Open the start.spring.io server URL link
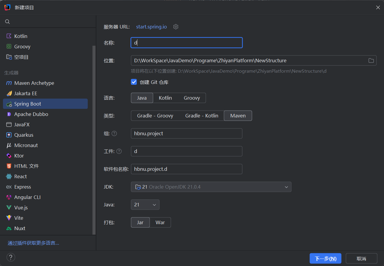384x266 pixels. coord(151,27)
